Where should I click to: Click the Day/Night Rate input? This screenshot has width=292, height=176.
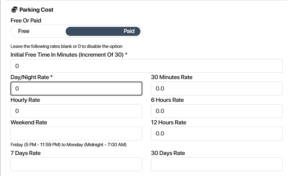point(76,88)
